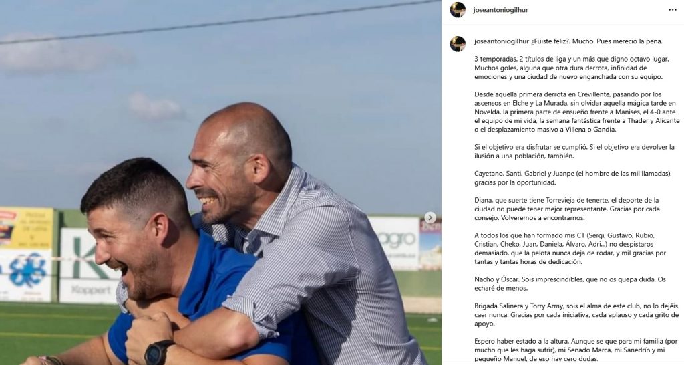Image resolution: width=684 pixels, height=365 pixels.
Task: Advance to the next photo with carousel arrow
Action: coord(430,217)
